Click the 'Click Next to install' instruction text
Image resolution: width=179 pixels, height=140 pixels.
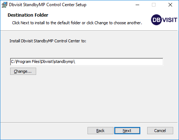[x=77, y=23]
